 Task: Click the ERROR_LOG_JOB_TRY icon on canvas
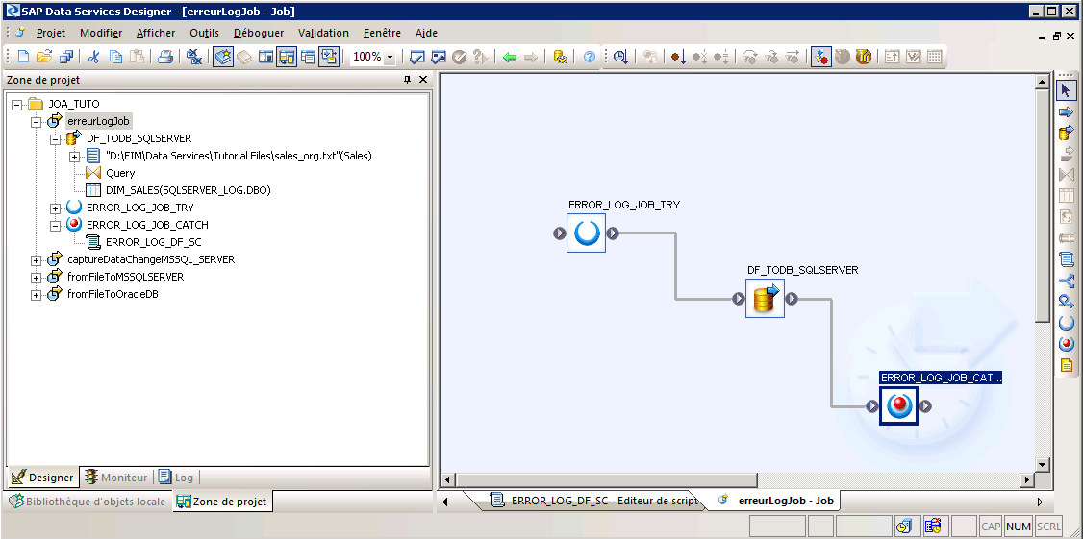[x=586, y=233]
